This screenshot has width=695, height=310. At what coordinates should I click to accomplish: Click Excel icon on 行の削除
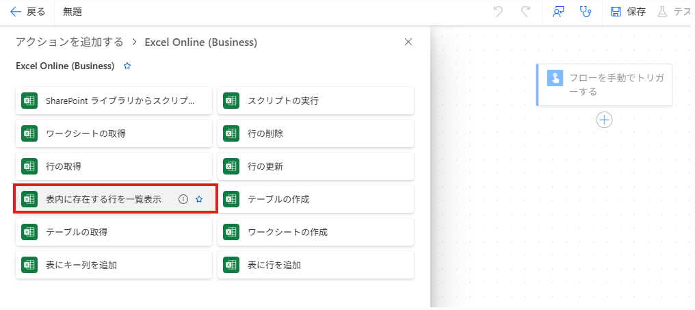click(x=231, y=133)
